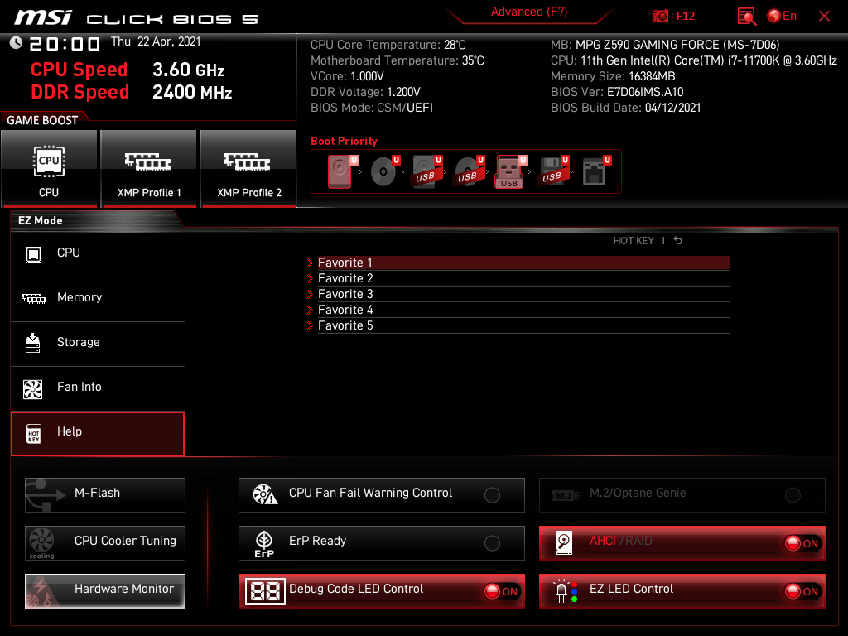Close the BIOS with the X icon

[824, 17]
